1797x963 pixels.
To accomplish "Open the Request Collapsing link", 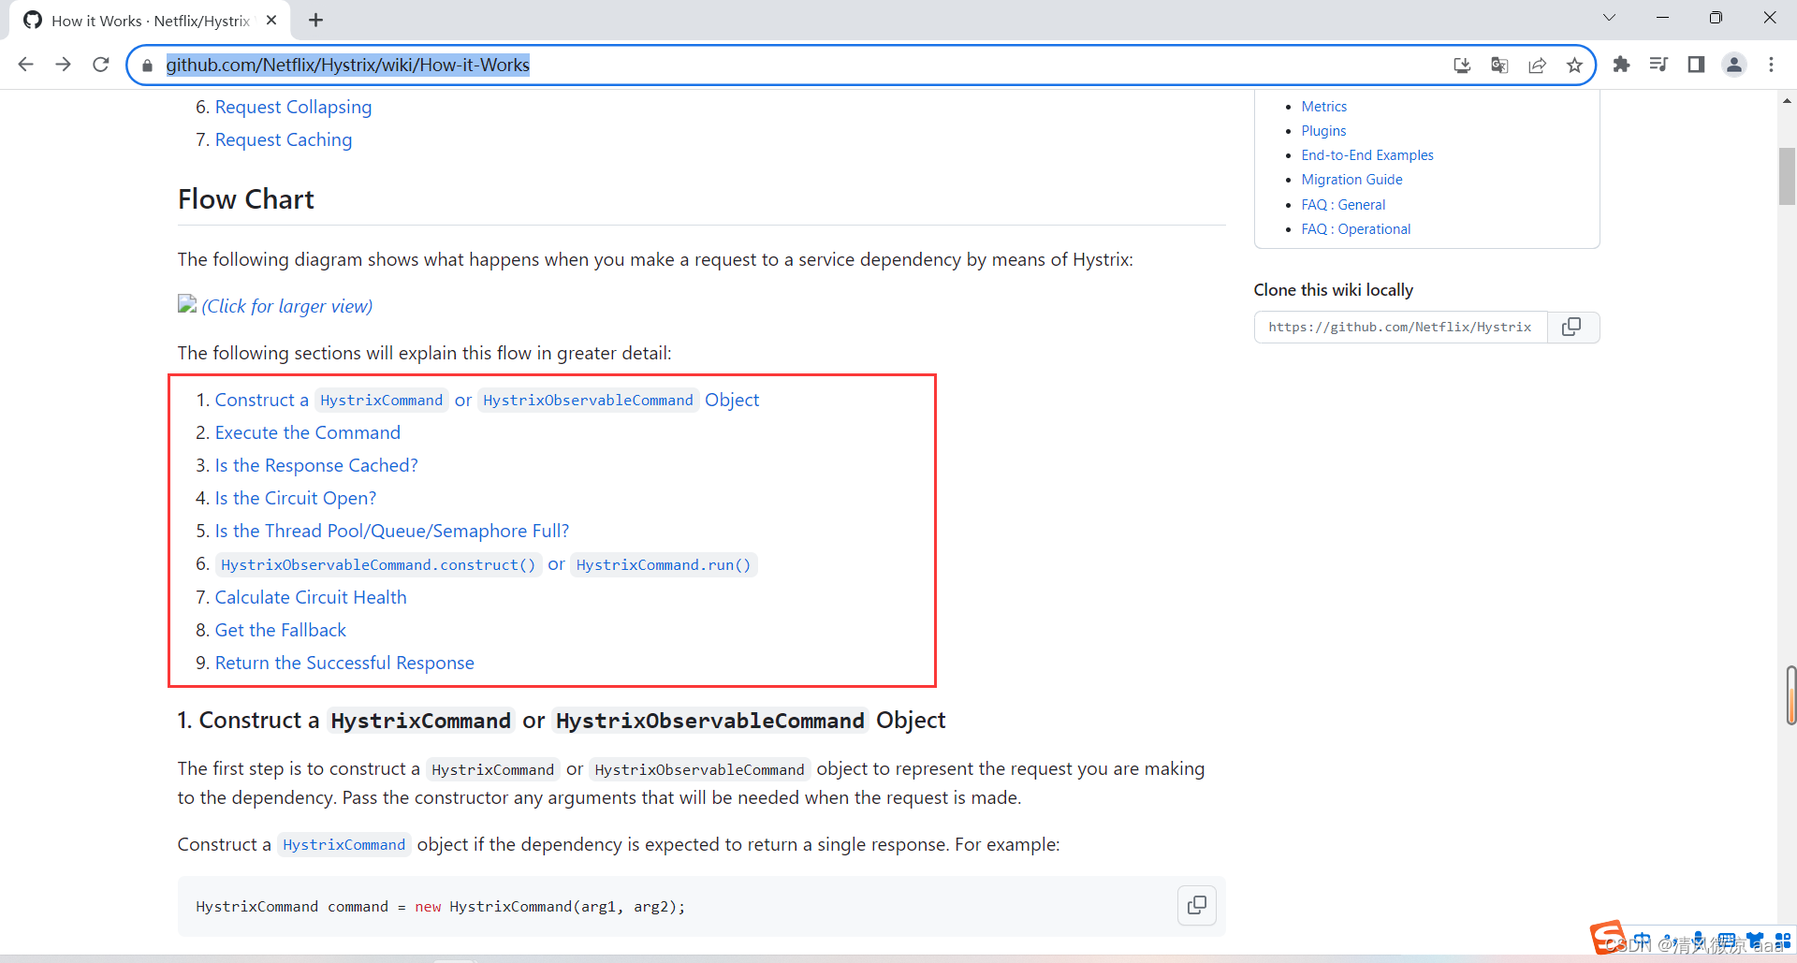I will point(293,107).
